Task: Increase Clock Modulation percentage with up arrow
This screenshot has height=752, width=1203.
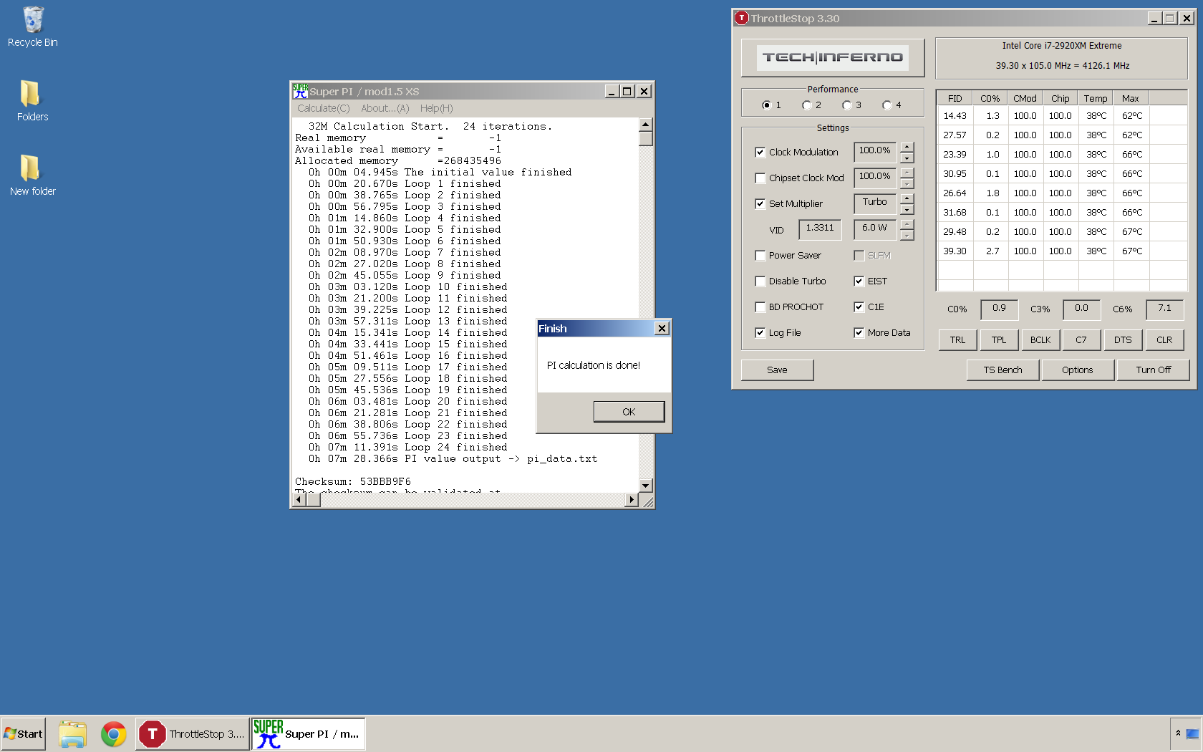Action: 907,147
